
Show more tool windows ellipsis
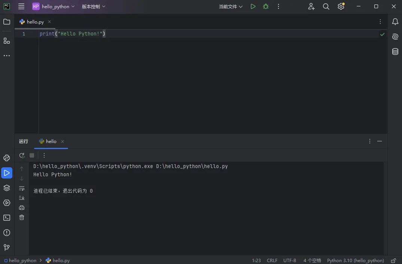click(x=7, y=56)
